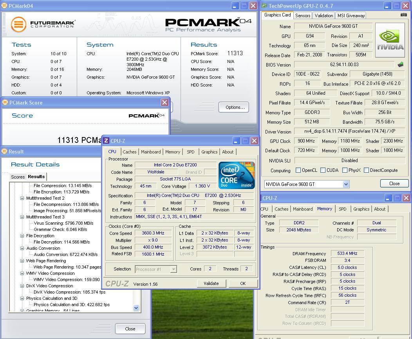Select Graphics tab in front CPU-Z window
412x339 pixels.
click(x=210, y=152)
